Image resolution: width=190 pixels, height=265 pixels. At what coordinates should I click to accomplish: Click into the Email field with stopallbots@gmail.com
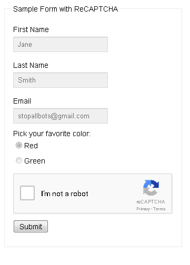click(x=61, y=116)
